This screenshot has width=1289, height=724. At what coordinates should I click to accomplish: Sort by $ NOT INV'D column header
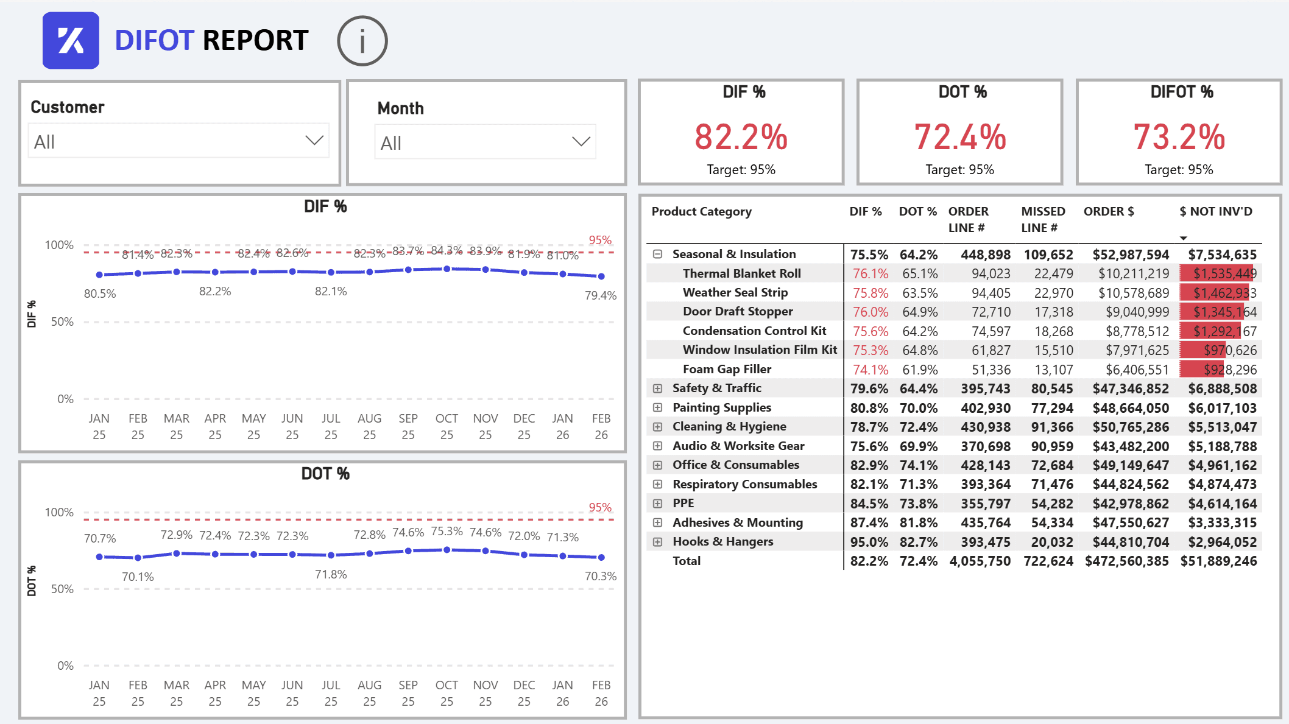coord(1215,211)
